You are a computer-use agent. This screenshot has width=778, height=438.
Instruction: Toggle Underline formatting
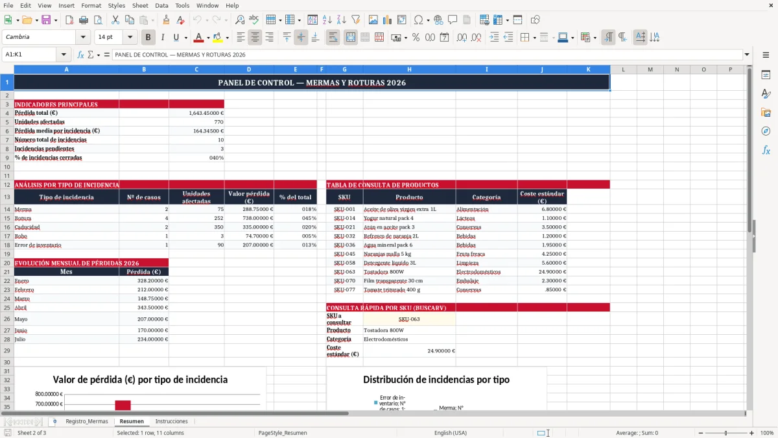176,38
